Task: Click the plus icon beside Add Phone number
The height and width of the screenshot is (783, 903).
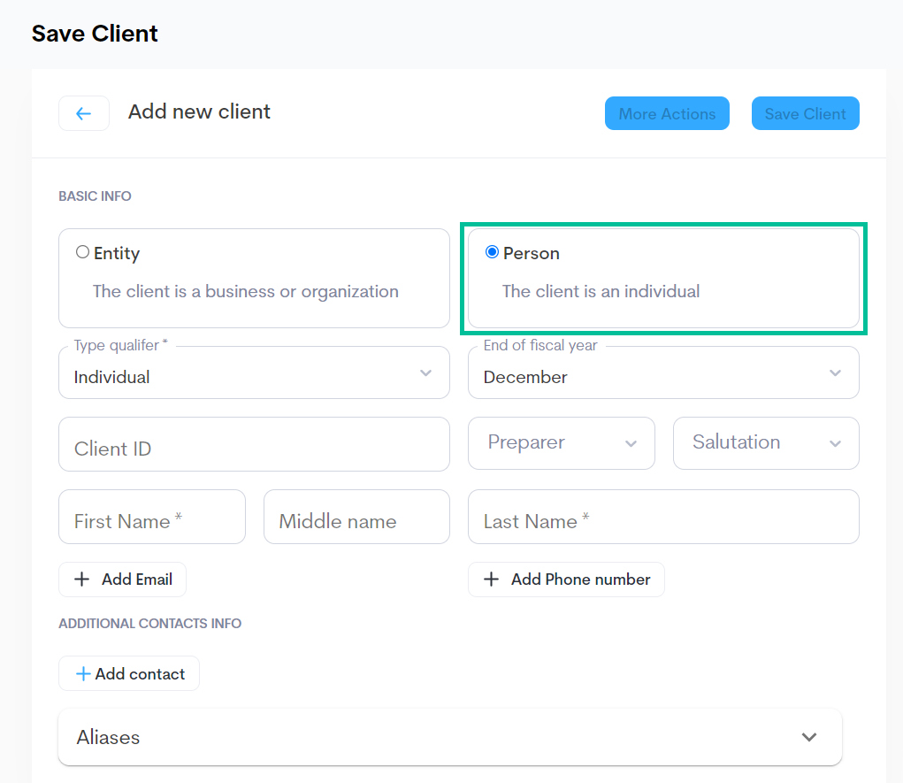Action: click(492, 580)
